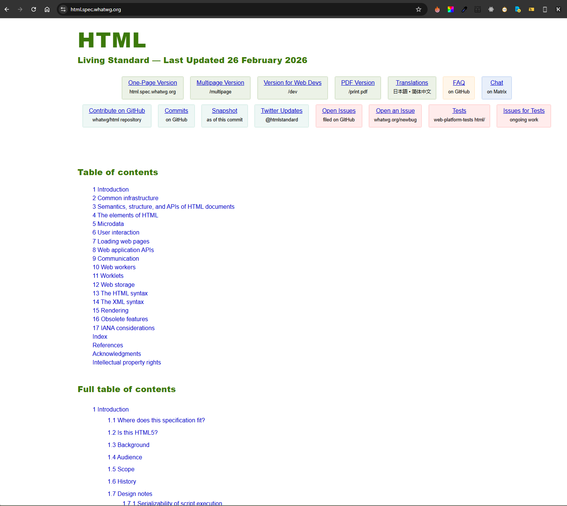567x506 pixels.
Task: Open the orange stopwatch extension icon
Action: (505, 9)
